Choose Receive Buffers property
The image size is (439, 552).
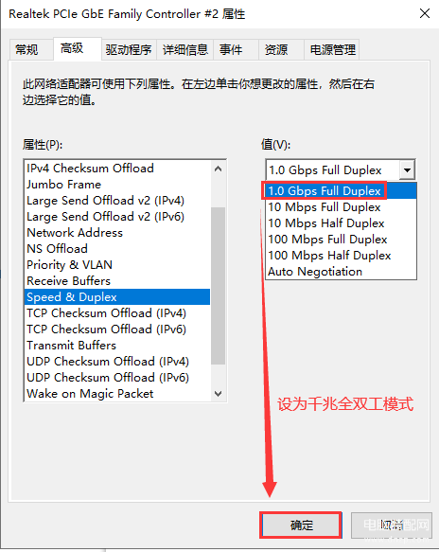point(117,281)
